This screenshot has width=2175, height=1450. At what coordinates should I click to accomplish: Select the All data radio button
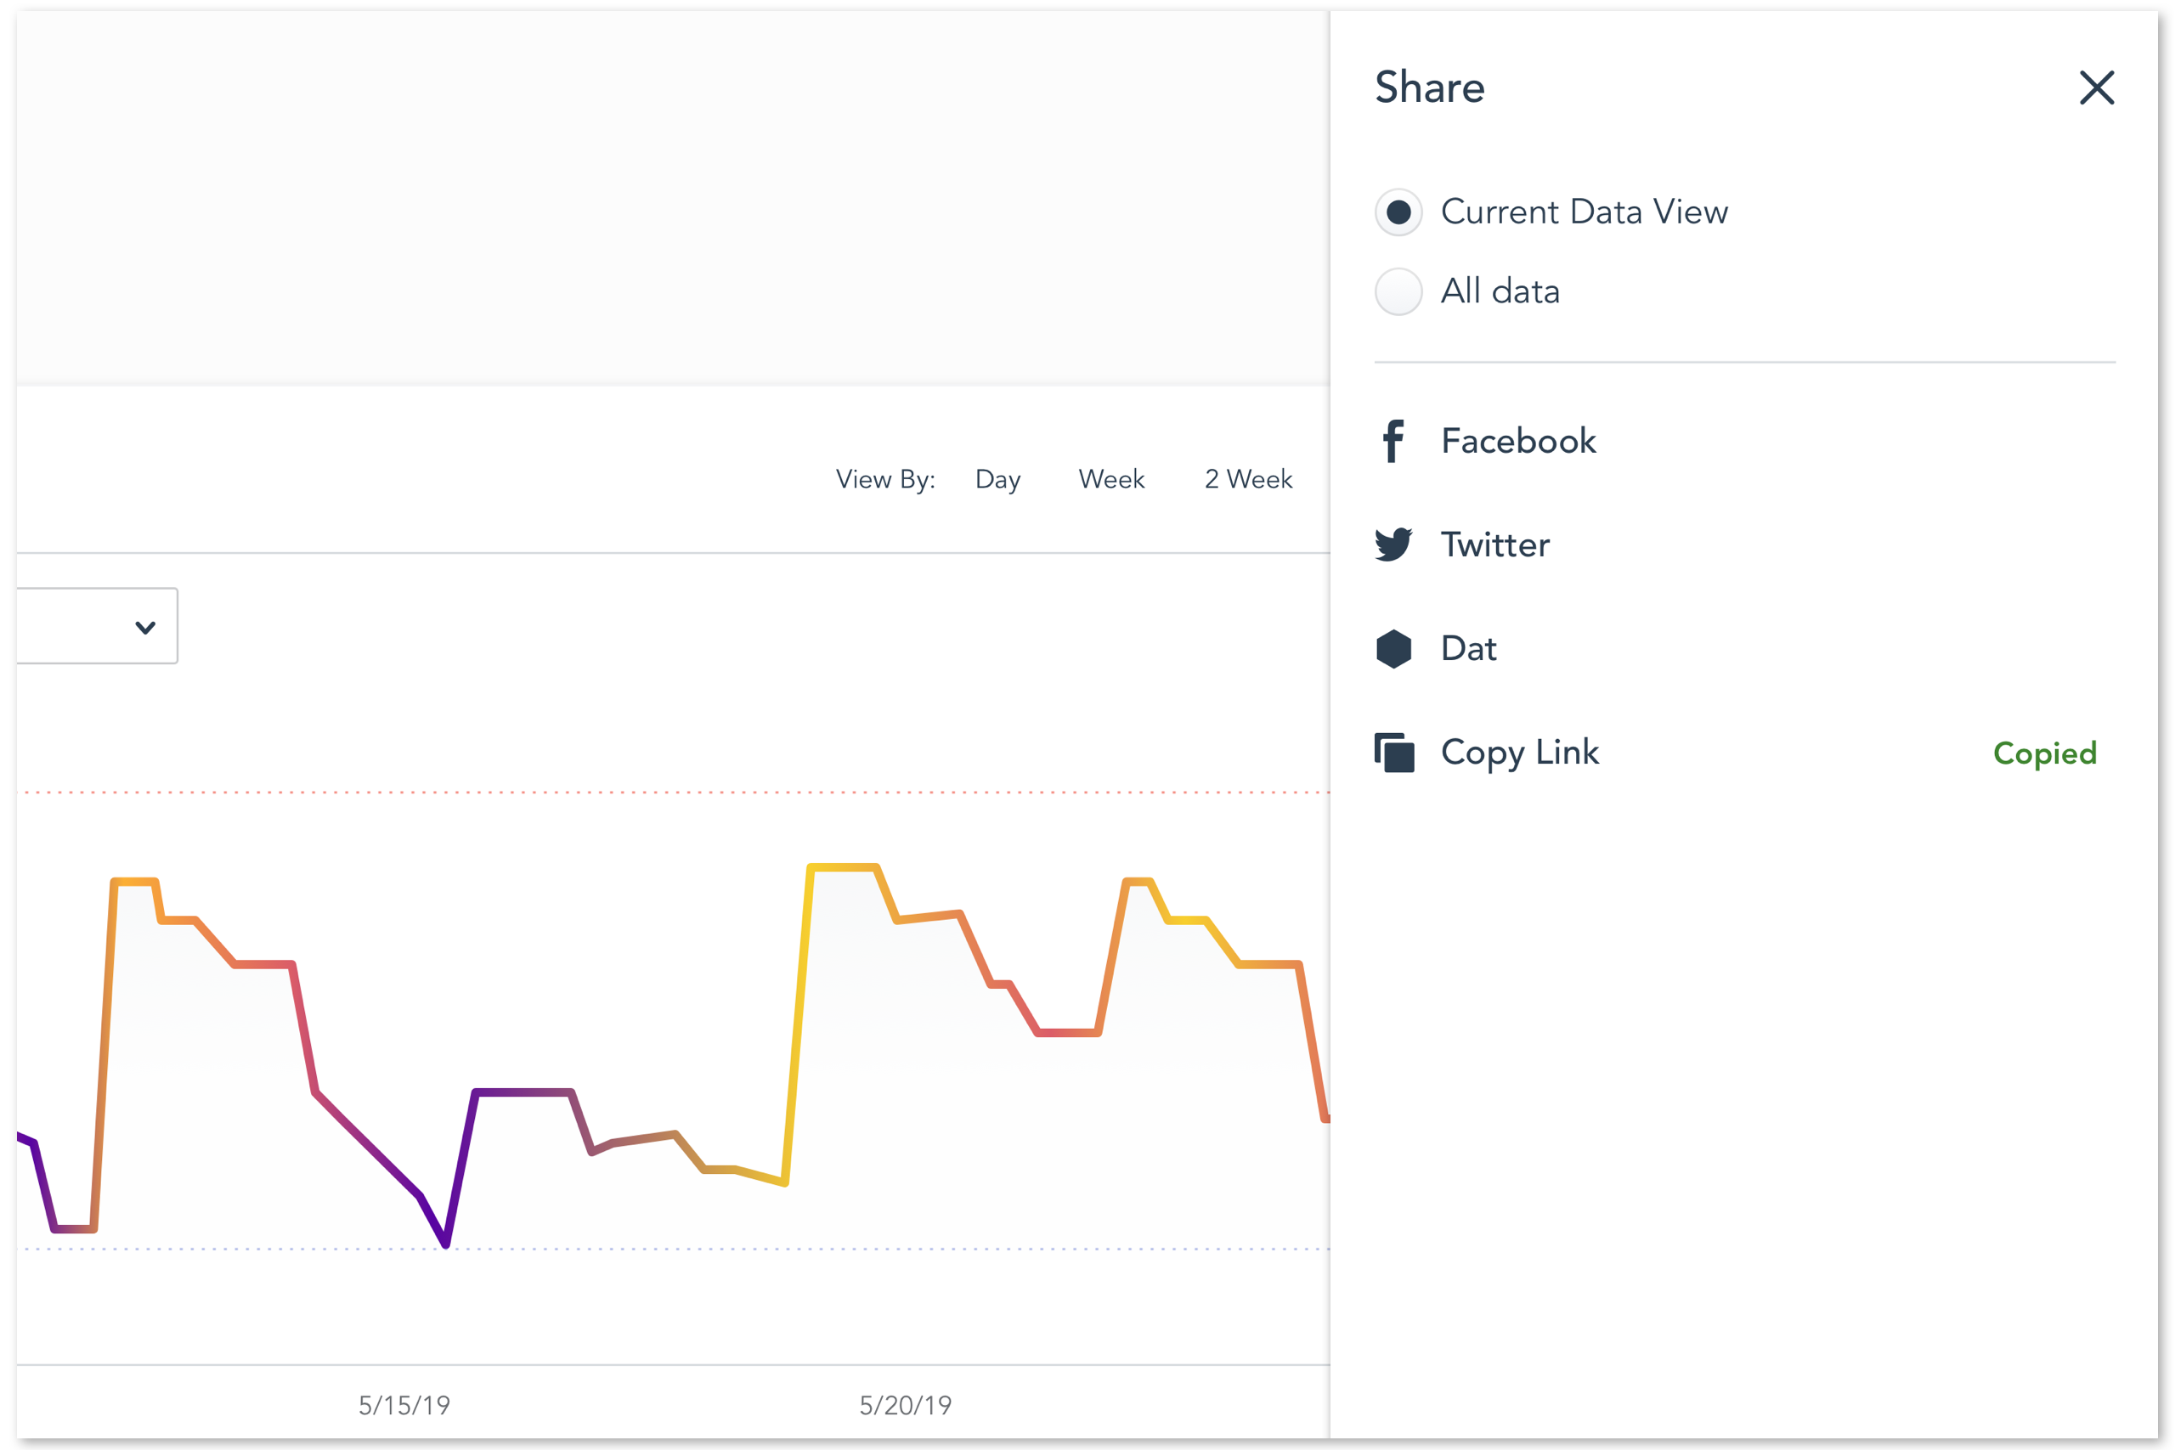(x=1398, y=292)
